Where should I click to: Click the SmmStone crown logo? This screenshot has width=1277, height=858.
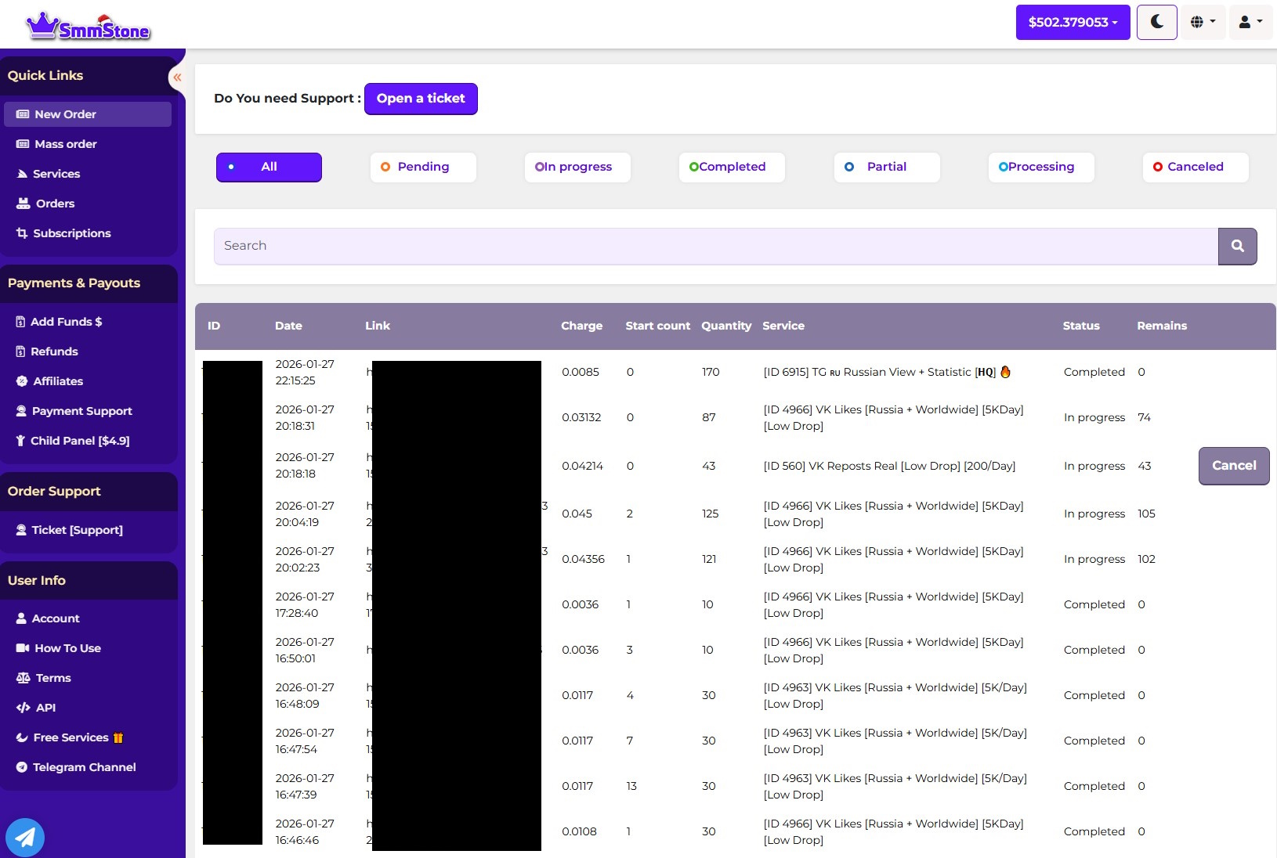pyautogui.click(x=88, y=27)
